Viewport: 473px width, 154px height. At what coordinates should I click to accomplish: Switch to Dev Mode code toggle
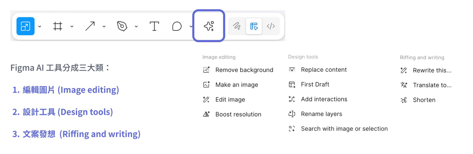coord(271,26)
